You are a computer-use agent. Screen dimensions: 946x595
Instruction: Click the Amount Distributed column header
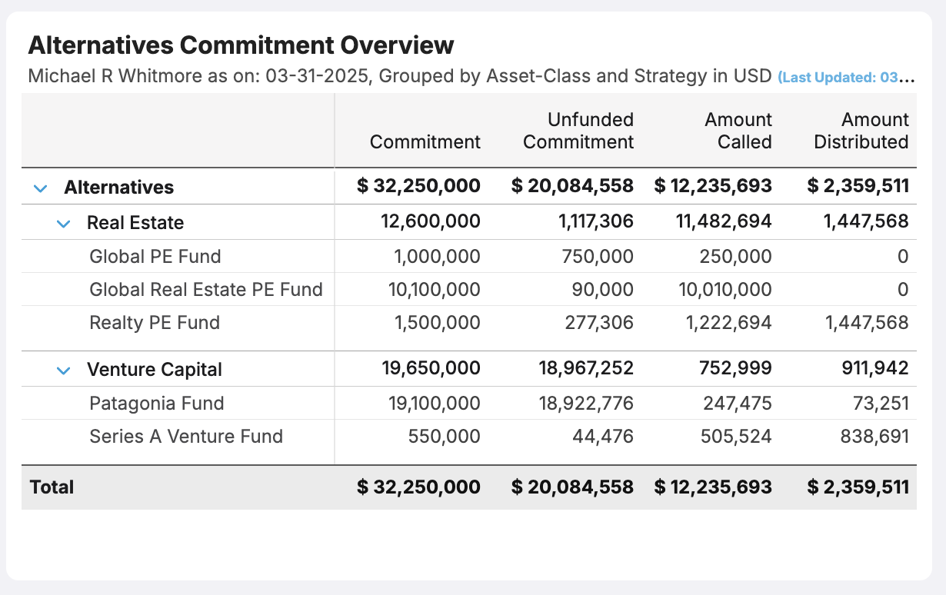(x=861, y=131)
